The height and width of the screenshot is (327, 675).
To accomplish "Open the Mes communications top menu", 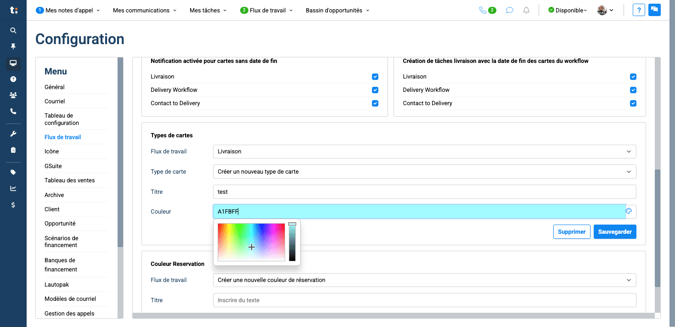I will pos(145,10).
